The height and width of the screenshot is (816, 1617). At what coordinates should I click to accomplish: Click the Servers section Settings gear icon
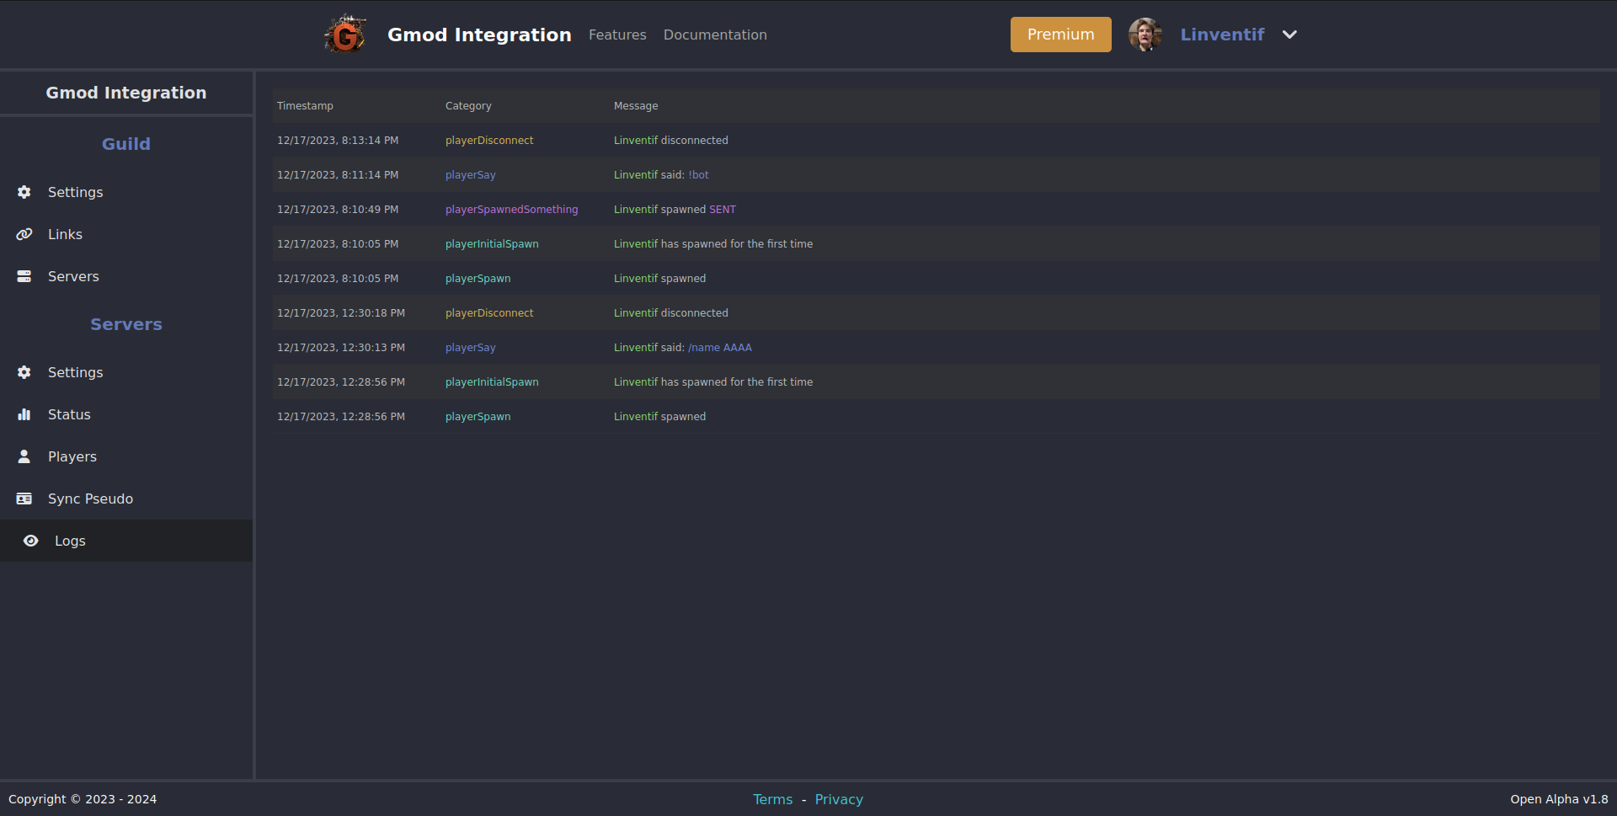coord(24,372)
